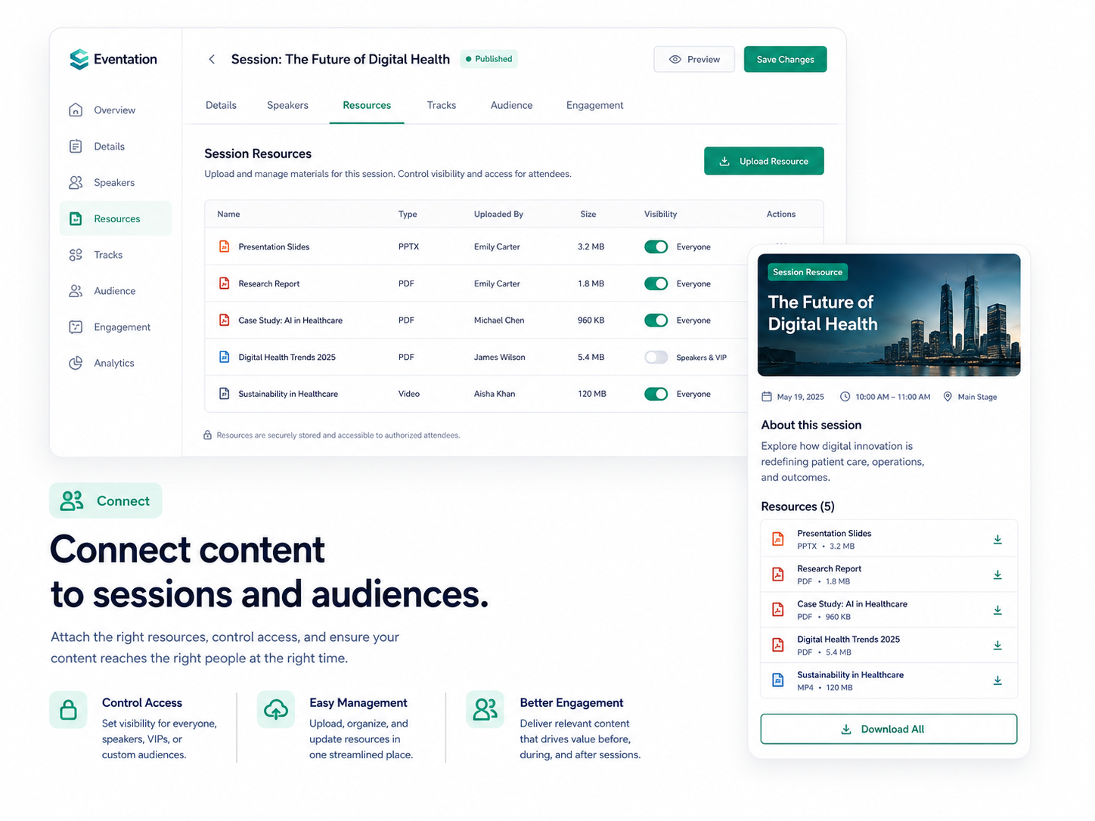Click the Digital Health Trends 2025 file icon in table
Screen dimensions: 1095x821
coord(224,357)
